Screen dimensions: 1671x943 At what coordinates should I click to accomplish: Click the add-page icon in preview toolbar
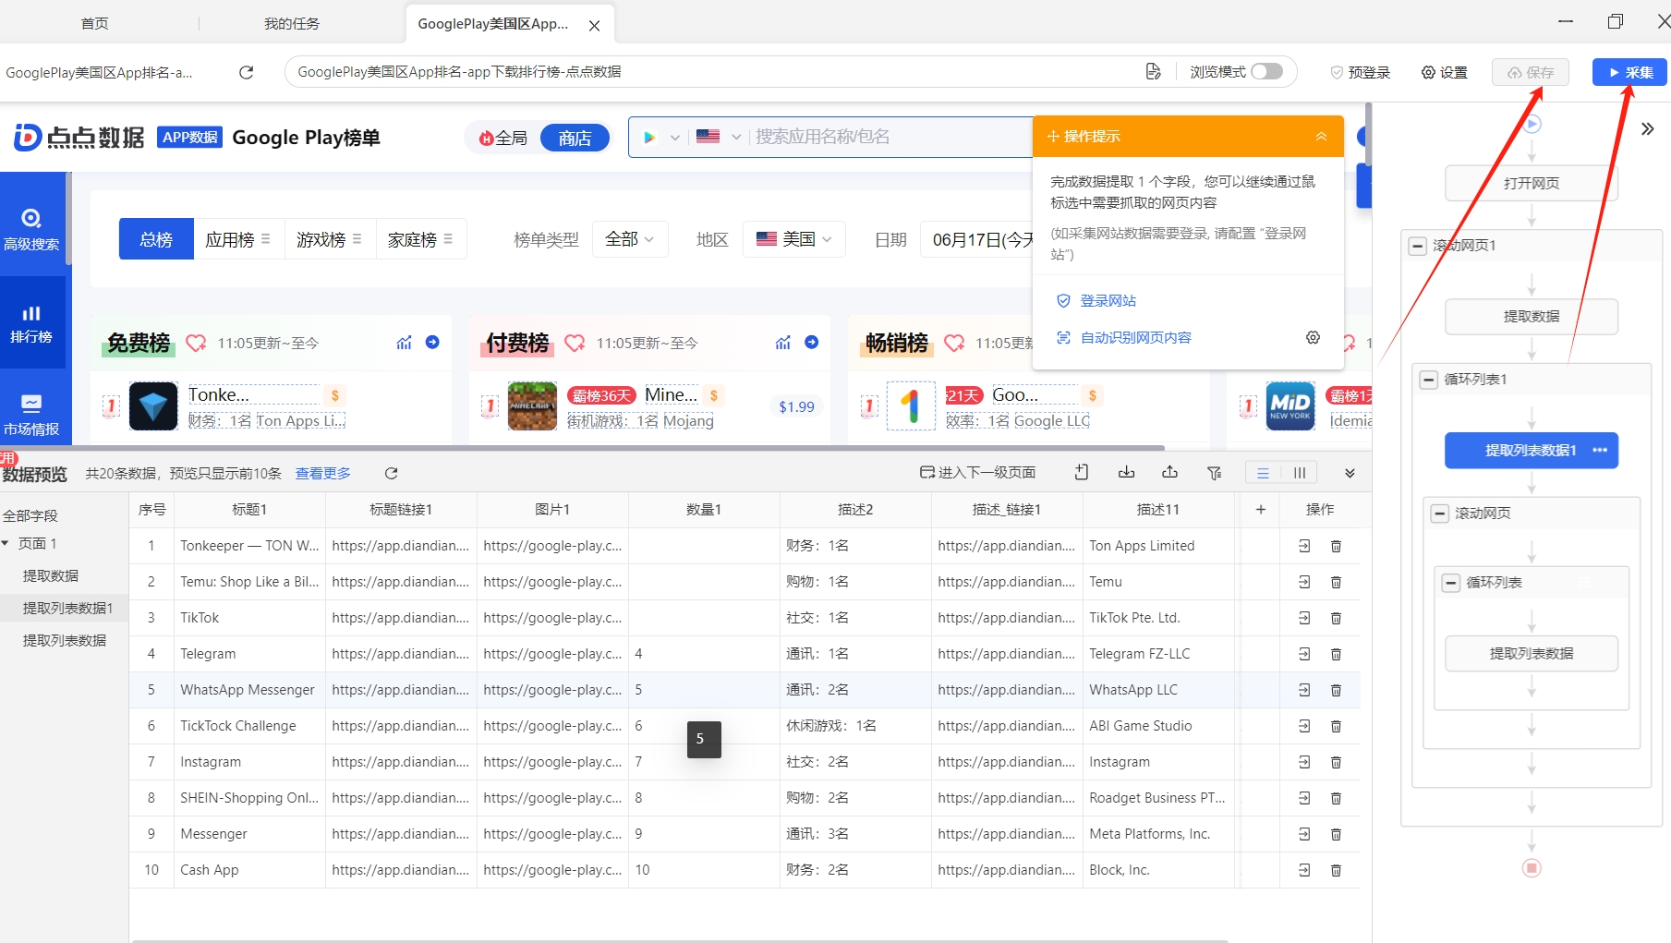pos(1081,473)
